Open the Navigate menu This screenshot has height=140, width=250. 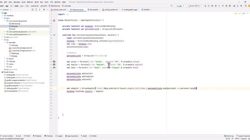pos(17,2)
